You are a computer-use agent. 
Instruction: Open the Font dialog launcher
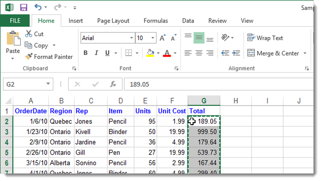tap(176, 69)
